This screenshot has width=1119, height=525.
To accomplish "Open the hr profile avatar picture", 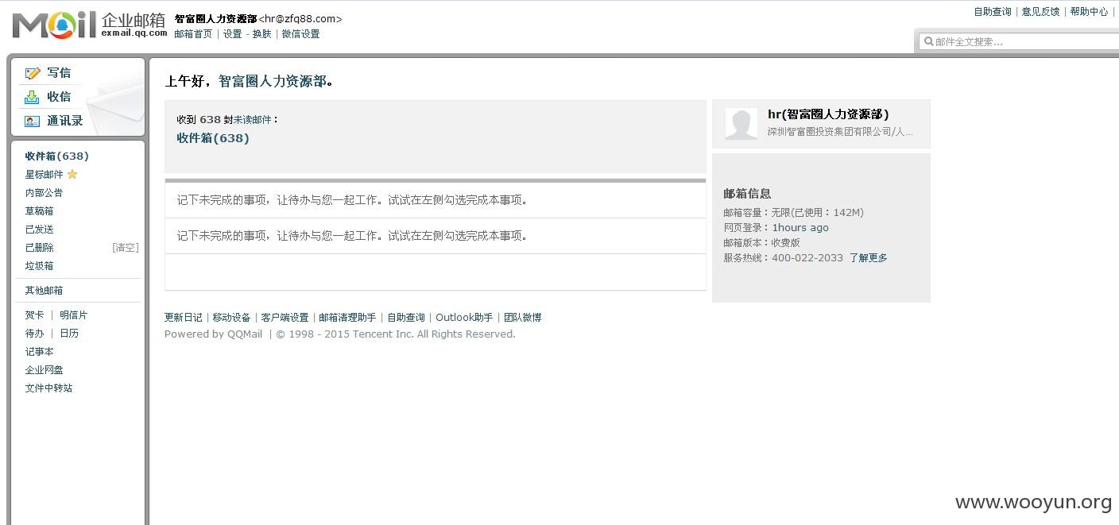I will 741,124.
